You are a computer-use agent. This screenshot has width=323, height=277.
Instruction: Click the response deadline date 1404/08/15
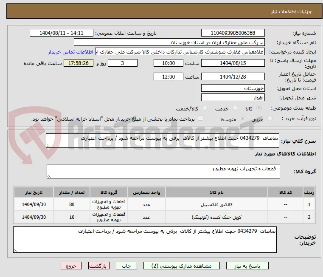click(x=233, y=63)
